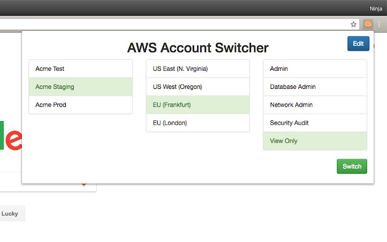This screenshot has height=242, width=387.
Task: Choose the EU (London) region
Action: coord(198,123)
